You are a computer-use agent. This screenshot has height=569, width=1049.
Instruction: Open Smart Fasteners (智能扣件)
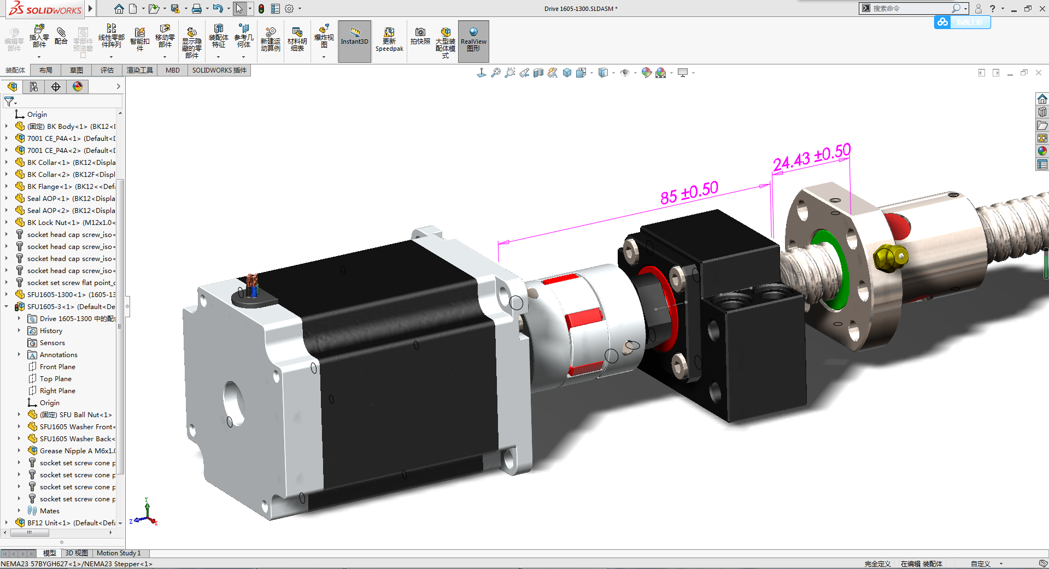[x=140, y=39]
